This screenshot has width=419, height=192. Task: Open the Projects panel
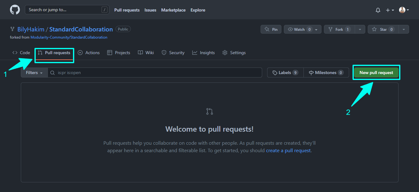[118, 53]
